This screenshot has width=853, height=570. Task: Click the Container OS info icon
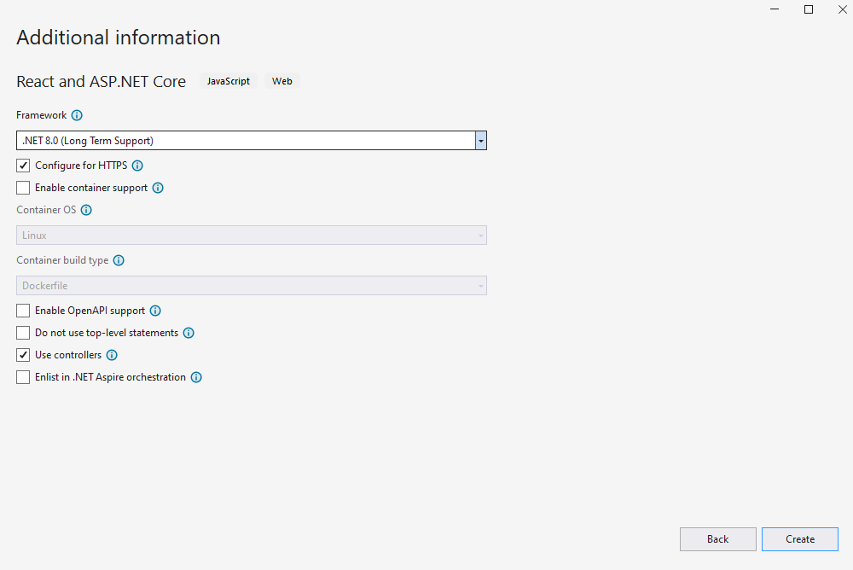[x=85, y=210]
